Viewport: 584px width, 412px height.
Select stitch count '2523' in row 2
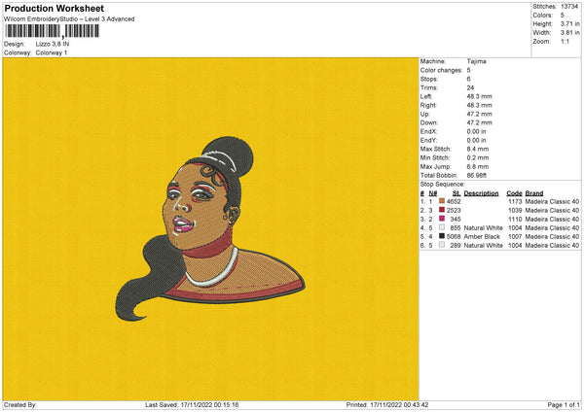[454, 211]
